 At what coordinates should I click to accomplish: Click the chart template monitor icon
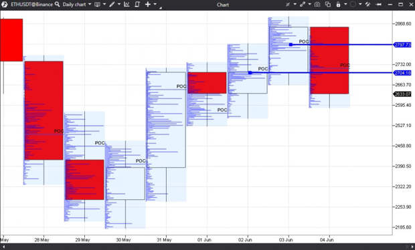(x=98, y=5)
